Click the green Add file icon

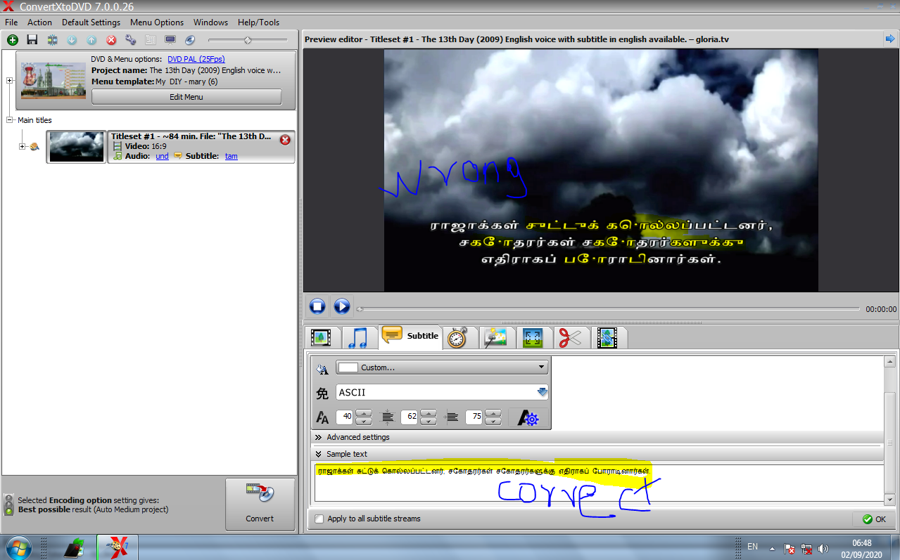(12, 40)
